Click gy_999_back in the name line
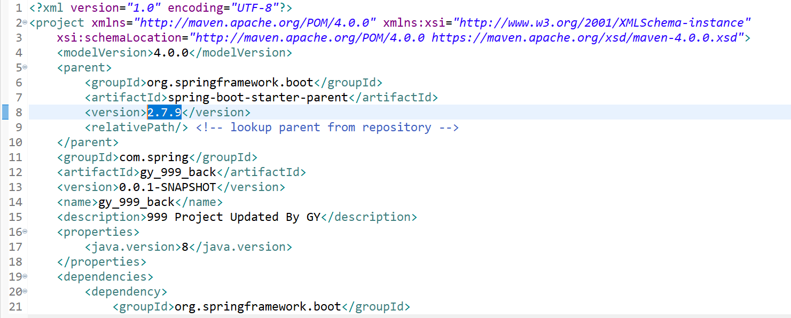Screen dimensions: 791x318 pos(136,202)
